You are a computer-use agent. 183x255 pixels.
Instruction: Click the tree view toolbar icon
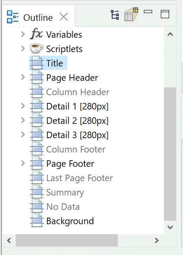click(x=115, y=15)
